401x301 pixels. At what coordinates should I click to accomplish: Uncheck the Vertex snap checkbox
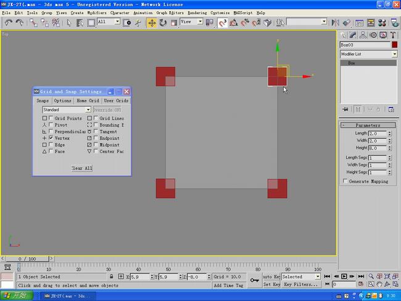click(51, 138)
